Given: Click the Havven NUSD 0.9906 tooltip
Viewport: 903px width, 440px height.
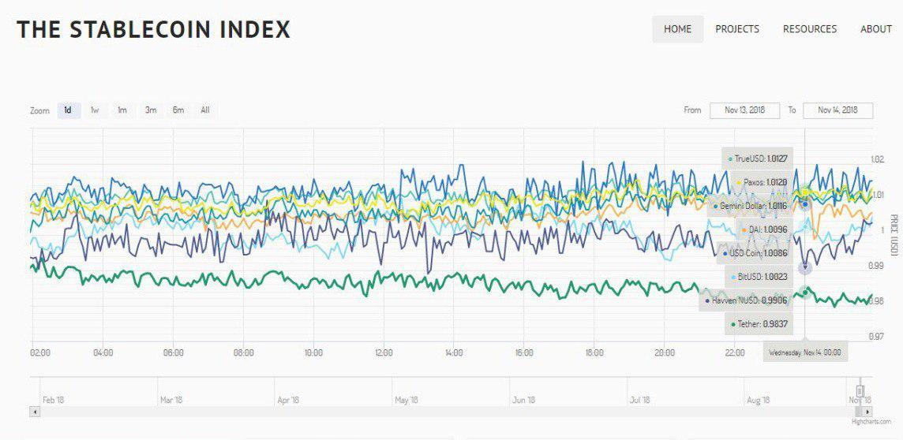Looking at the screenshot, I should click(746, 300).
